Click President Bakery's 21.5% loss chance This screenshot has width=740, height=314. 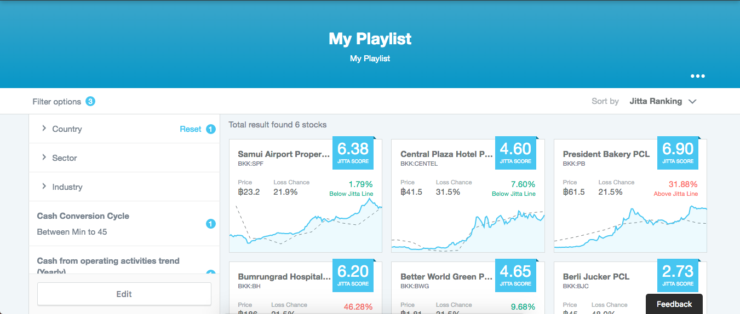[611, 192]
